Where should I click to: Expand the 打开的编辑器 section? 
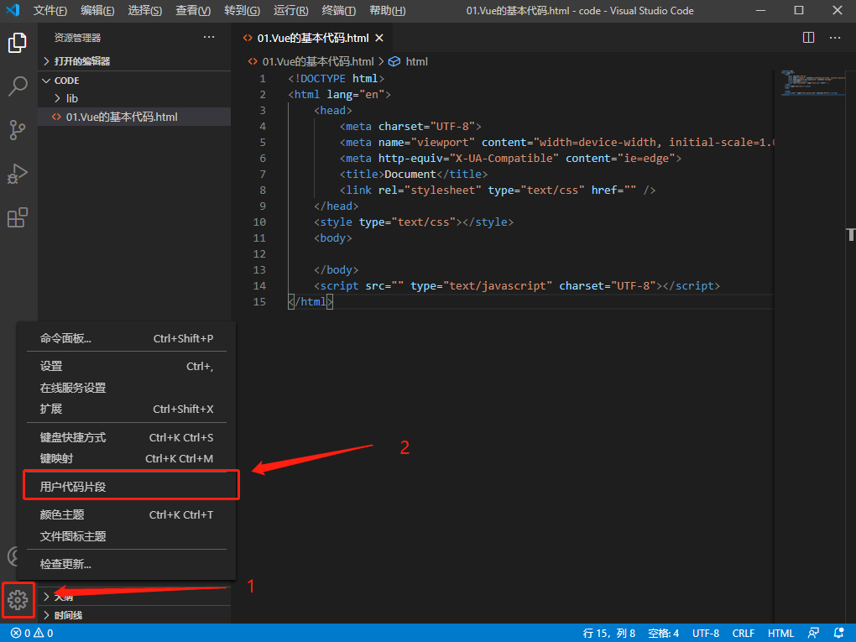[133, 61]
